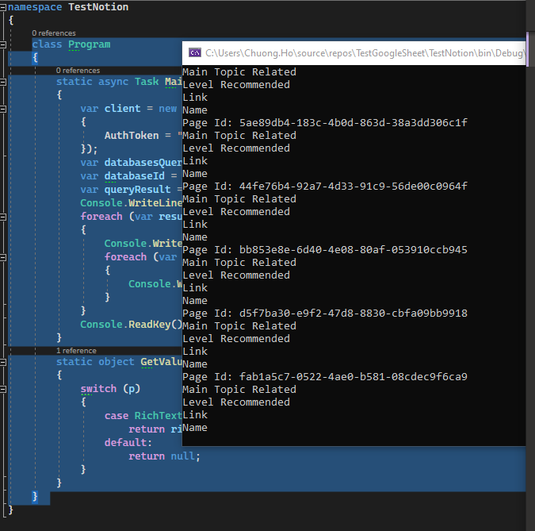Click the switch keyword

[x=98, y=389]
